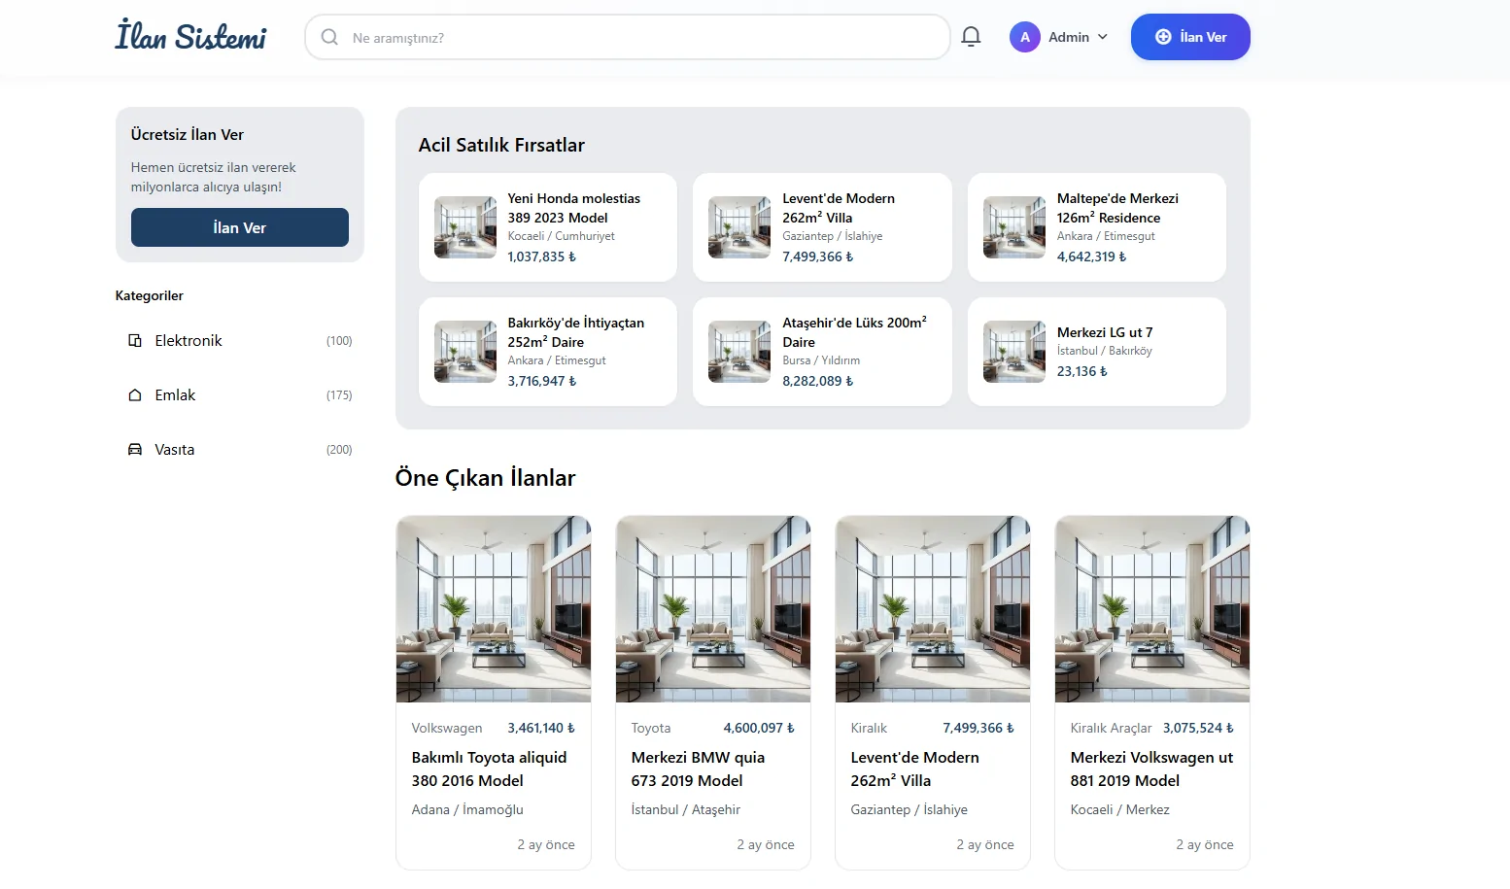
Task: Expand the Admin dropdown chevron
Action: click(x=1103, y=37)
